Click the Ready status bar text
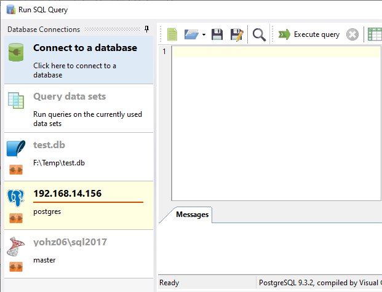 169,283
